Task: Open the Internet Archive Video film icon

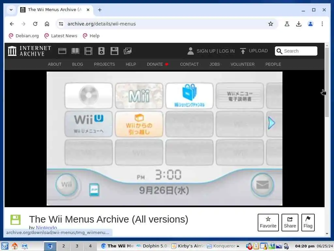Action: [x=88, y=51]
